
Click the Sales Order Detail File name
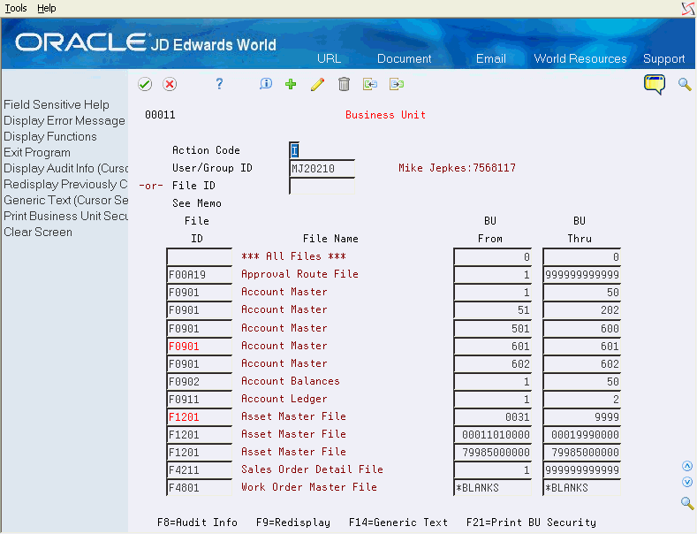pyautogui.click(x=312, y=469)
